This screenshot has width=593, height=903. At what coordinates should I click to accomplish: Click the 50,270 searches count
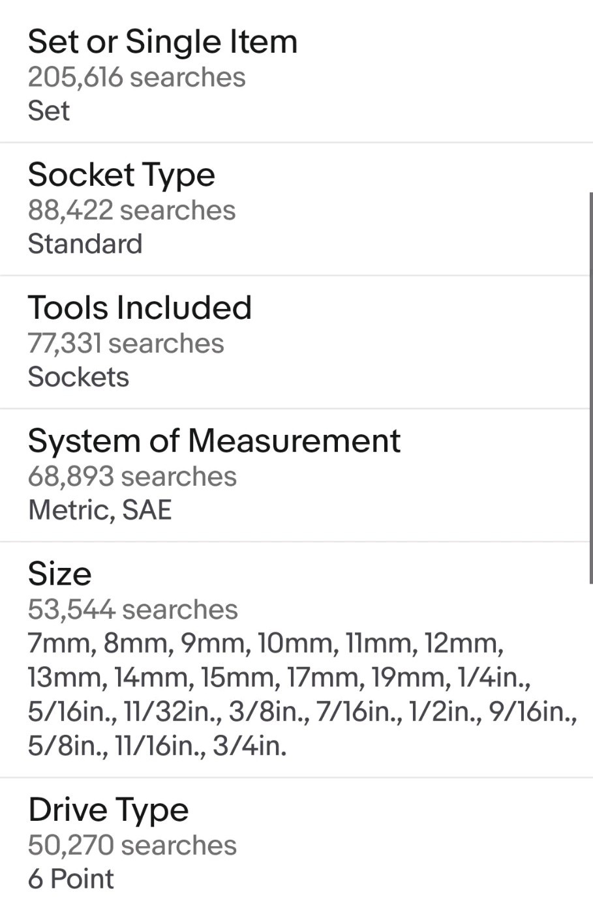[132, 845]
